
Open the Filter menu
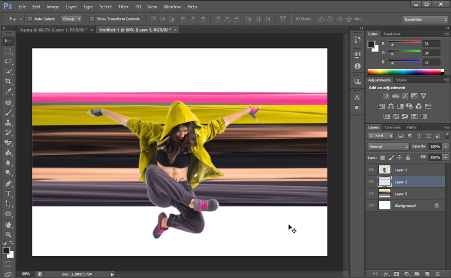124,7
